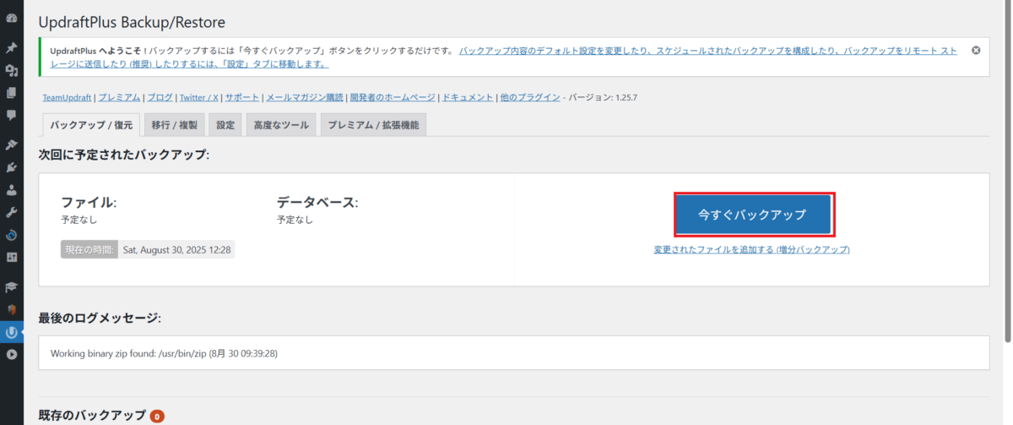Open the 高度なツール tab
Viewport: 1013px width, 425px height.
(281, 125)
